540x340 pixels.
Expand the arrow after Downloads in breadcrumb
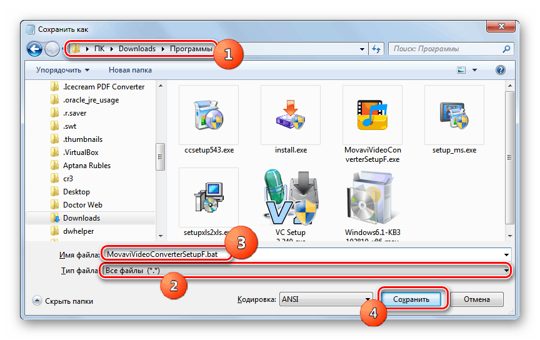(163, 49)
